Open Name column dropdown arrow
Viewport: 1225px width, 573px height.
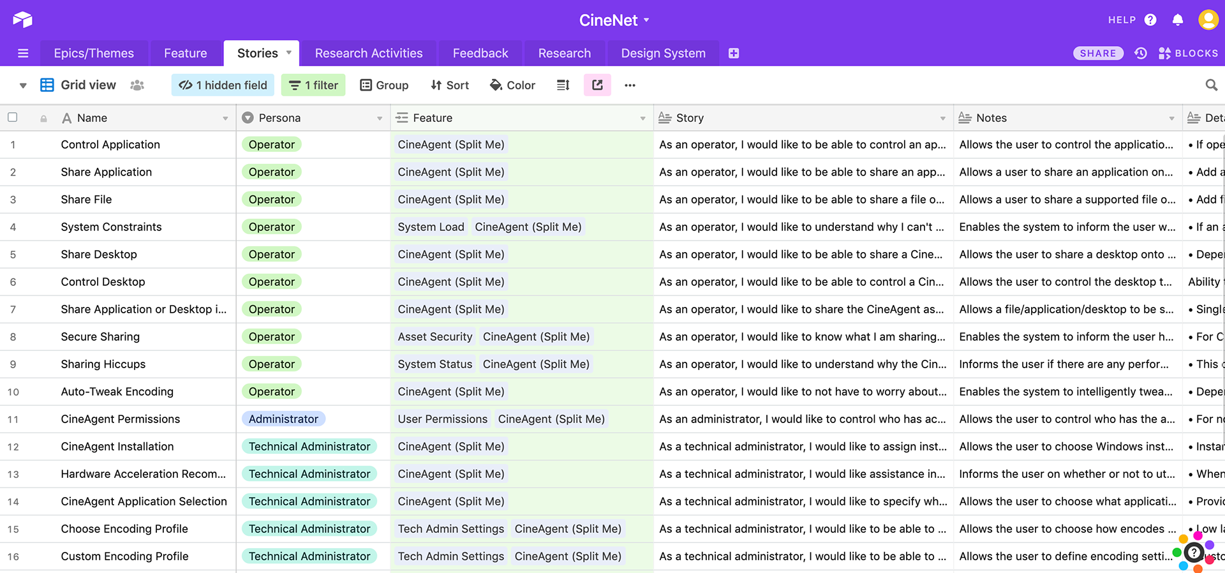point(225,119)
